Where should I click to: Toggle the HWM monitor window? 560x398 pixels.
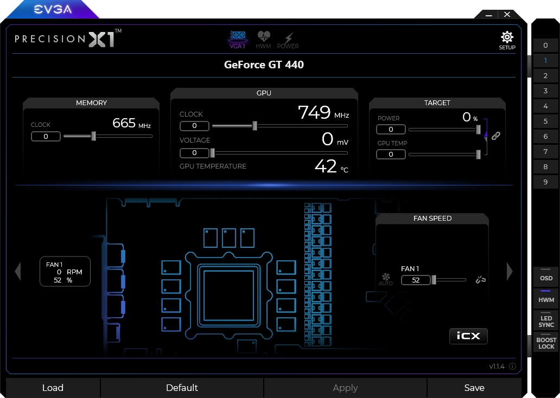click(x=546, y=298)
